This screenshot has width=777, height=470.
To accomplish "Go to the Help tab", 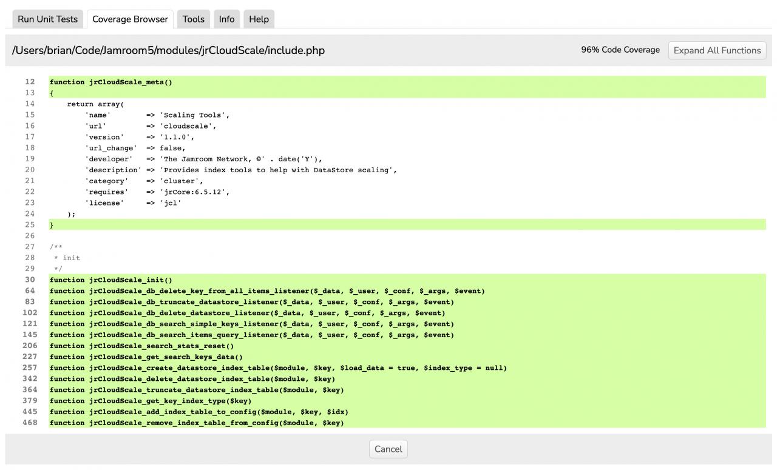I will 259,19.
